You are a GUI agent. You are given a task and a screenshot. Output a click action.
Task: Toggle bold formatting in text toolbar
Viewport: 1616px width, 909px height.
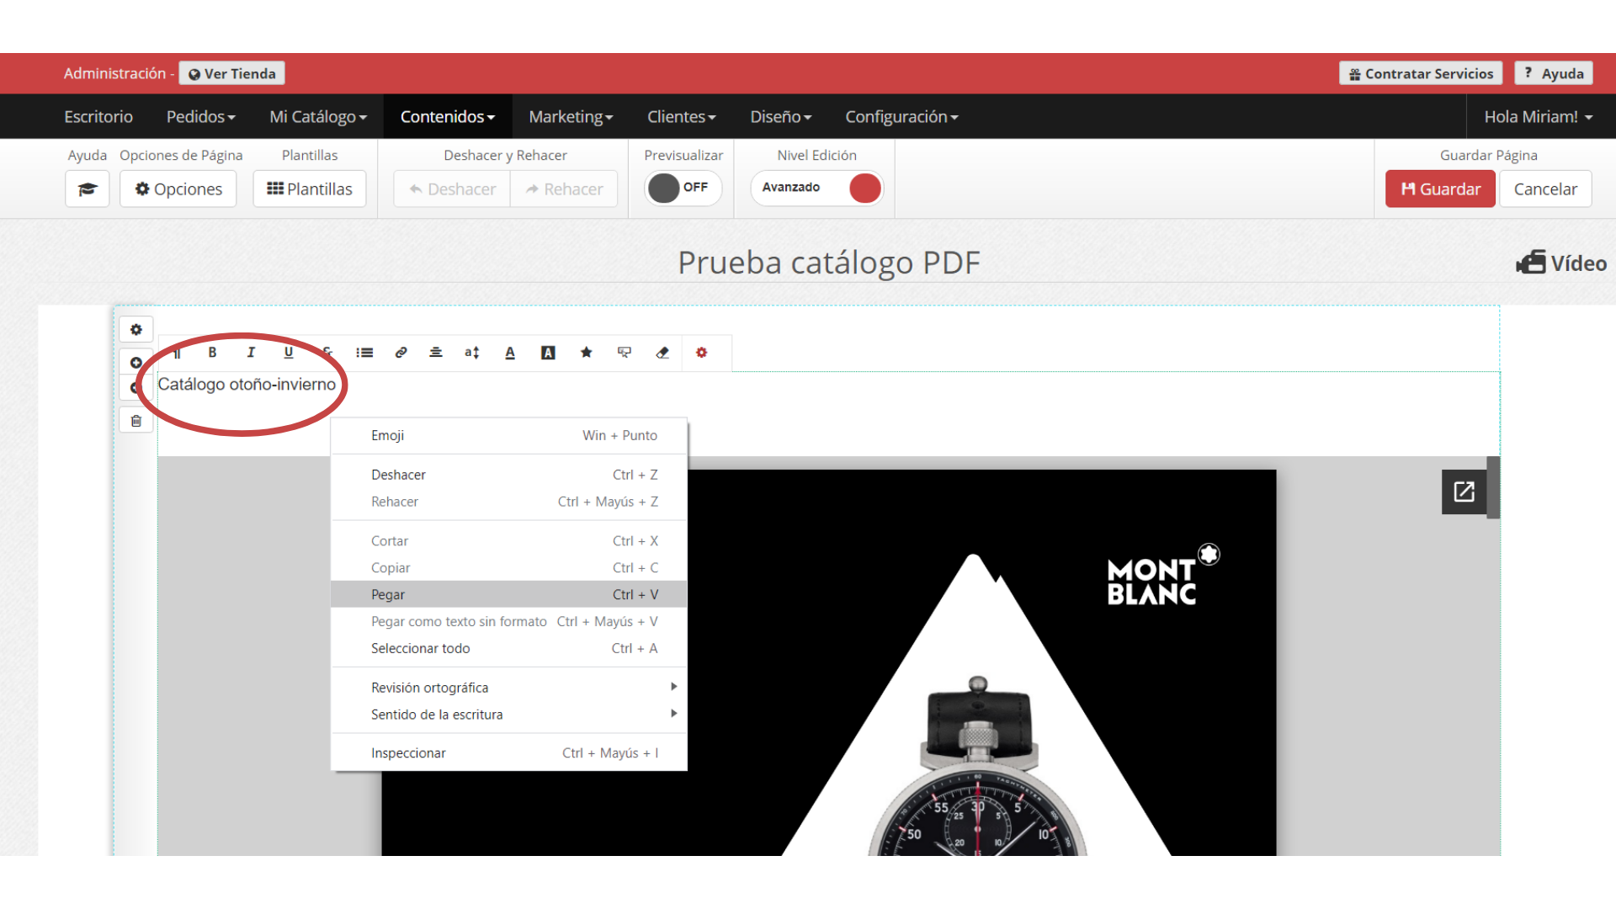point(212,353)
